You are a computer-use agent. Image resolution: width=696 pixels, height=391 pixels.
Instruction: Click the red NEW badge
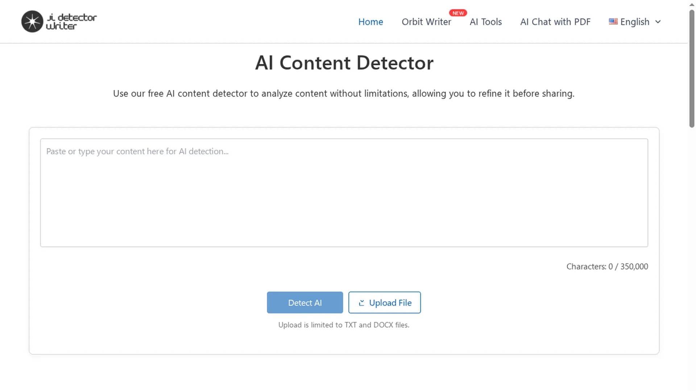click(x=458, y=13)
